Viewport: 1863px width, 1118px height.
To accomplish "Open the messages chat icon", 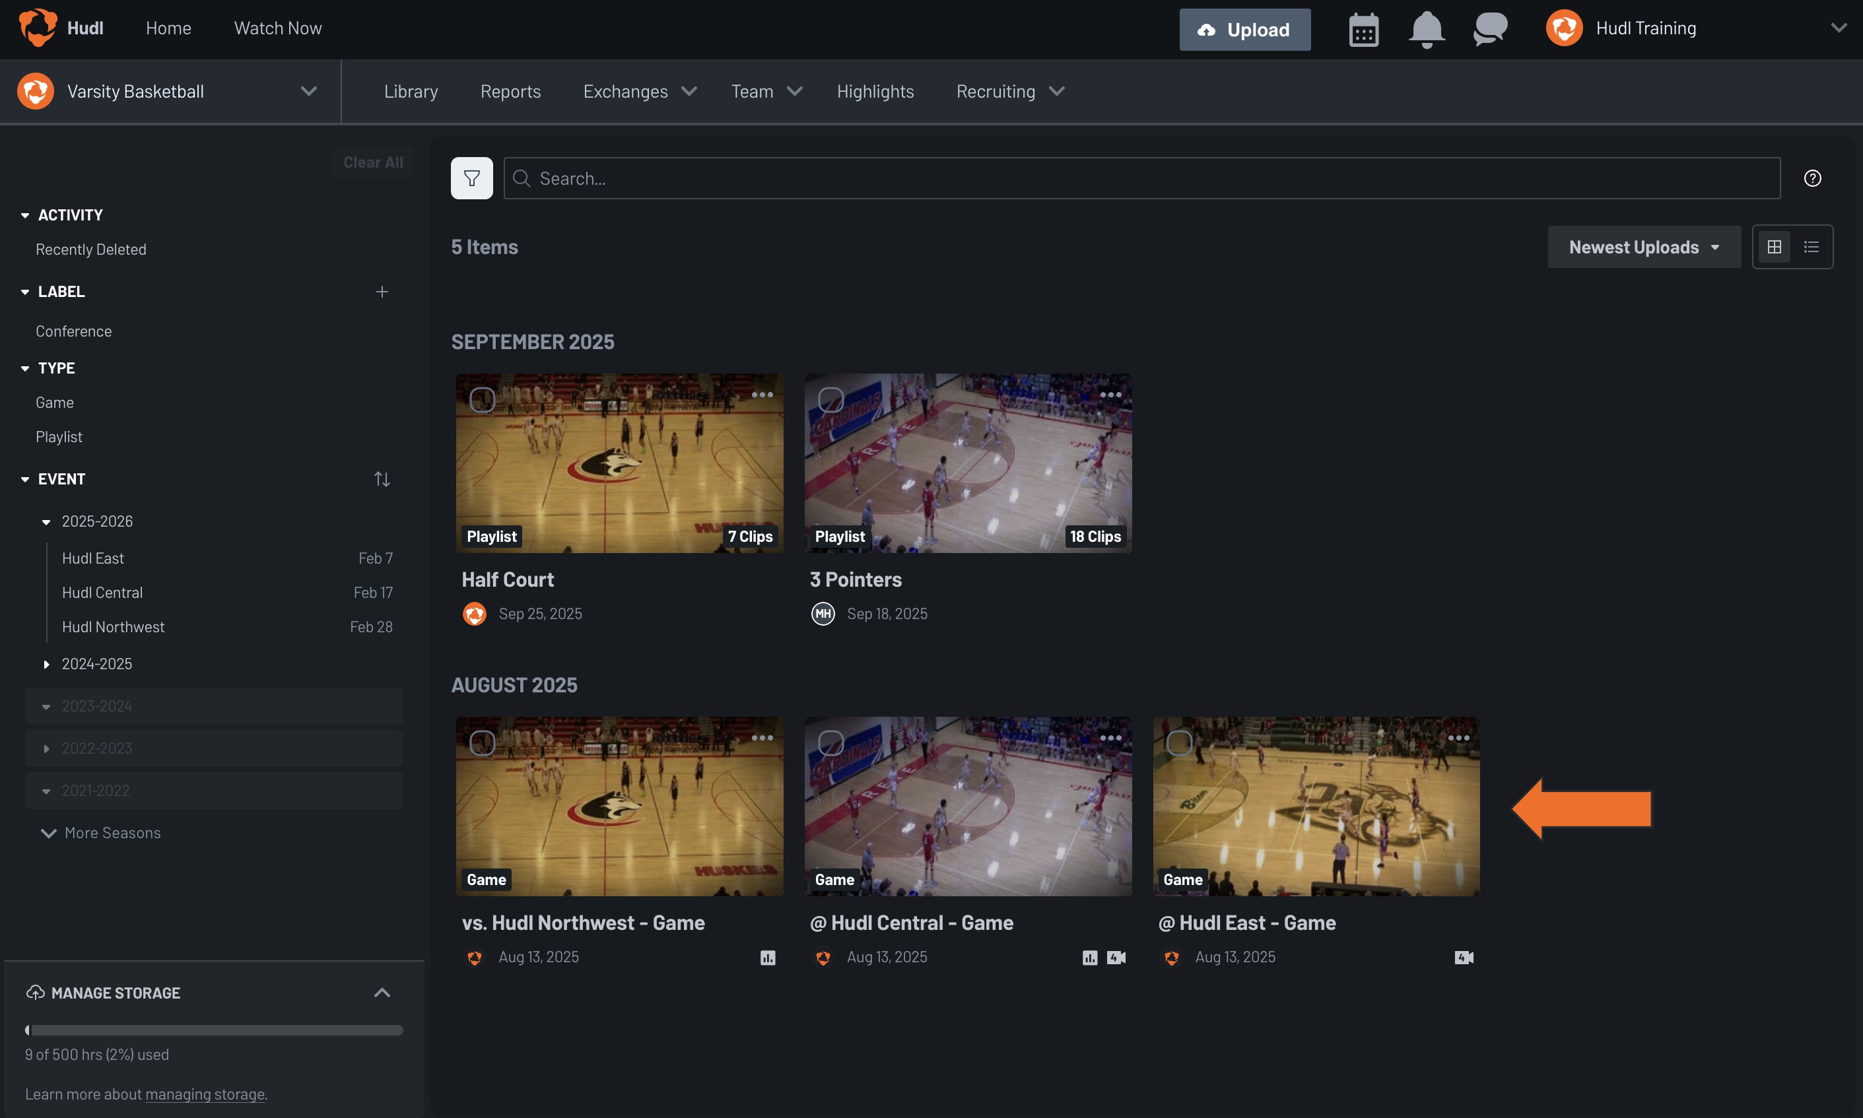I will [x=1490, y=30].
